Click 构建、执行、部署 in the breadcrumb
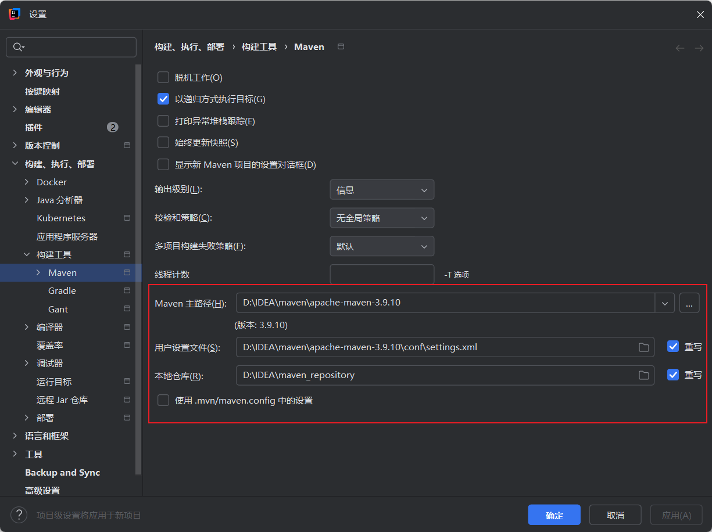 click(189, 46)
